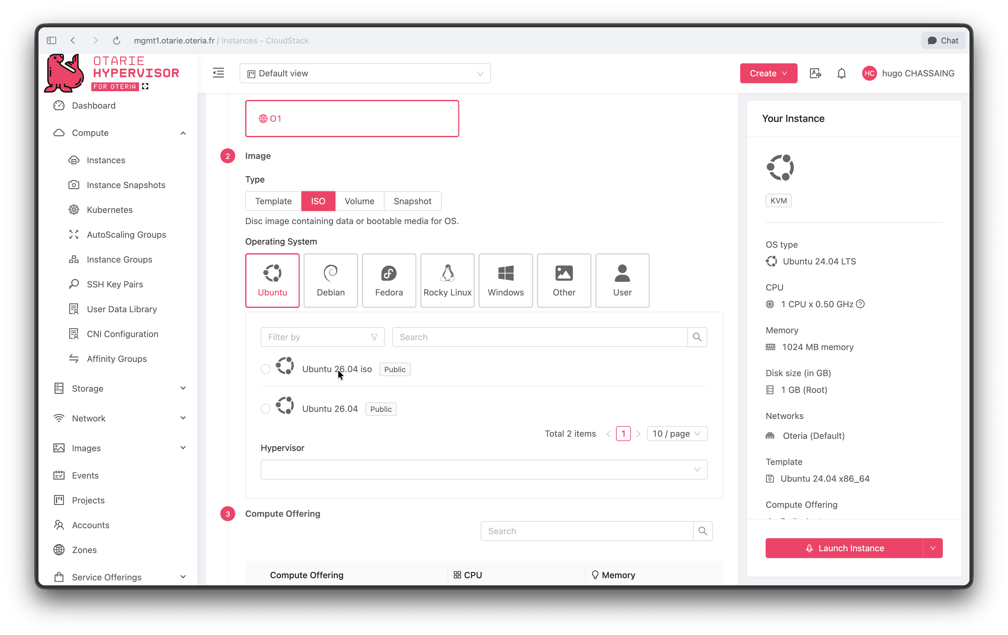1008x635 pixels.
Task: Select the 01 zone card
Action: pos(352,119)
